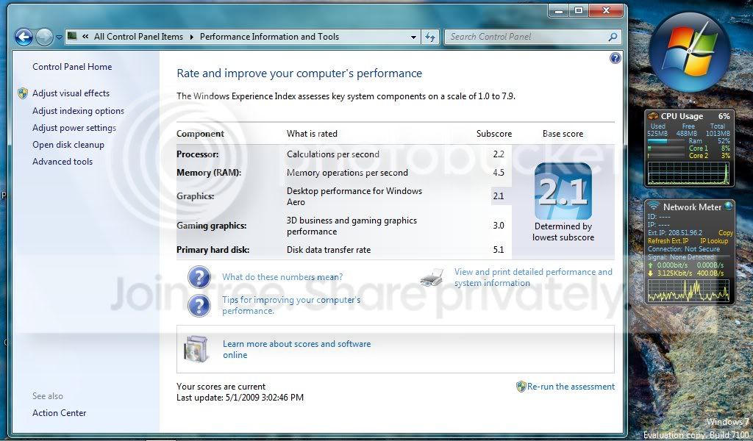This screenshot has width=753, height=441.
Task: Click the Windows logo clock gadget
Action: [x=690, y=52]
